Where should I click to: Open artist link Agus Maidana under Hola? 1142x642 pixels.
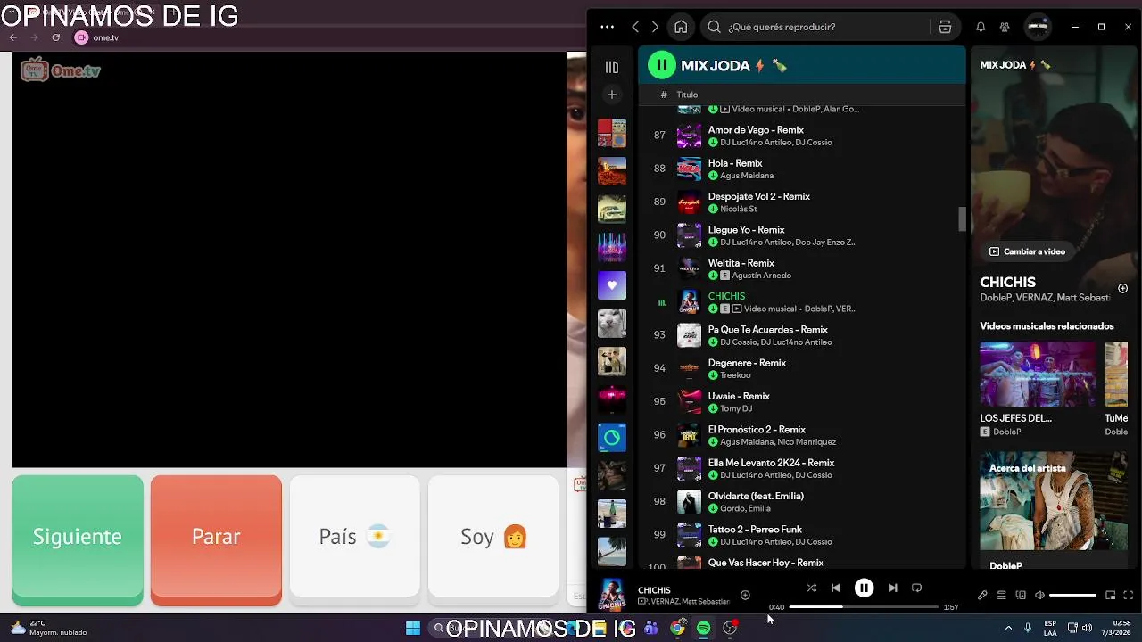tap(747, 176)
